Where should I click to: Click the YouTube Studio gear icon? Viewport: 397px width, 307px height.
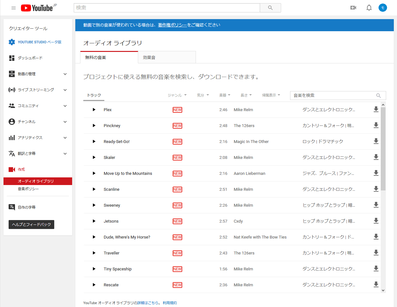12,42
